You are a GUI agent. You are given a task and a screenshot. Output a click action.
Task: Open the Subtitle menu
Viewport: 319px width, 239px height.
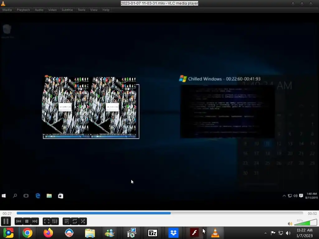(67, 10)
